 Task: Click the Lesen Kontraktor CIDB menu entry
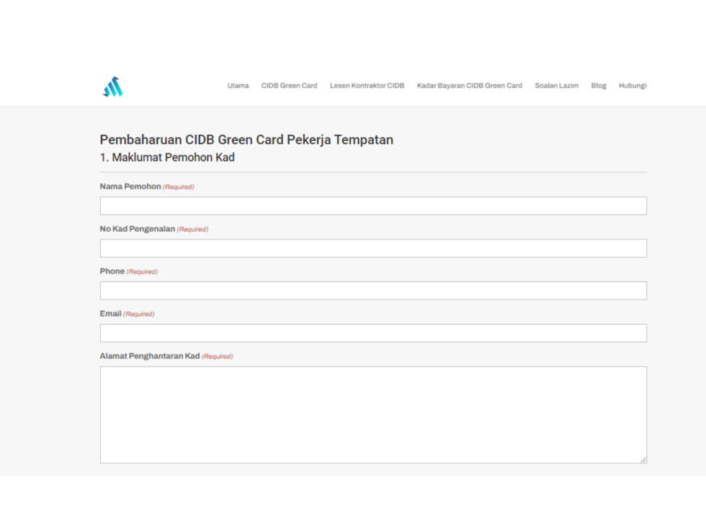pyautogui.click(x=367, y=86)
